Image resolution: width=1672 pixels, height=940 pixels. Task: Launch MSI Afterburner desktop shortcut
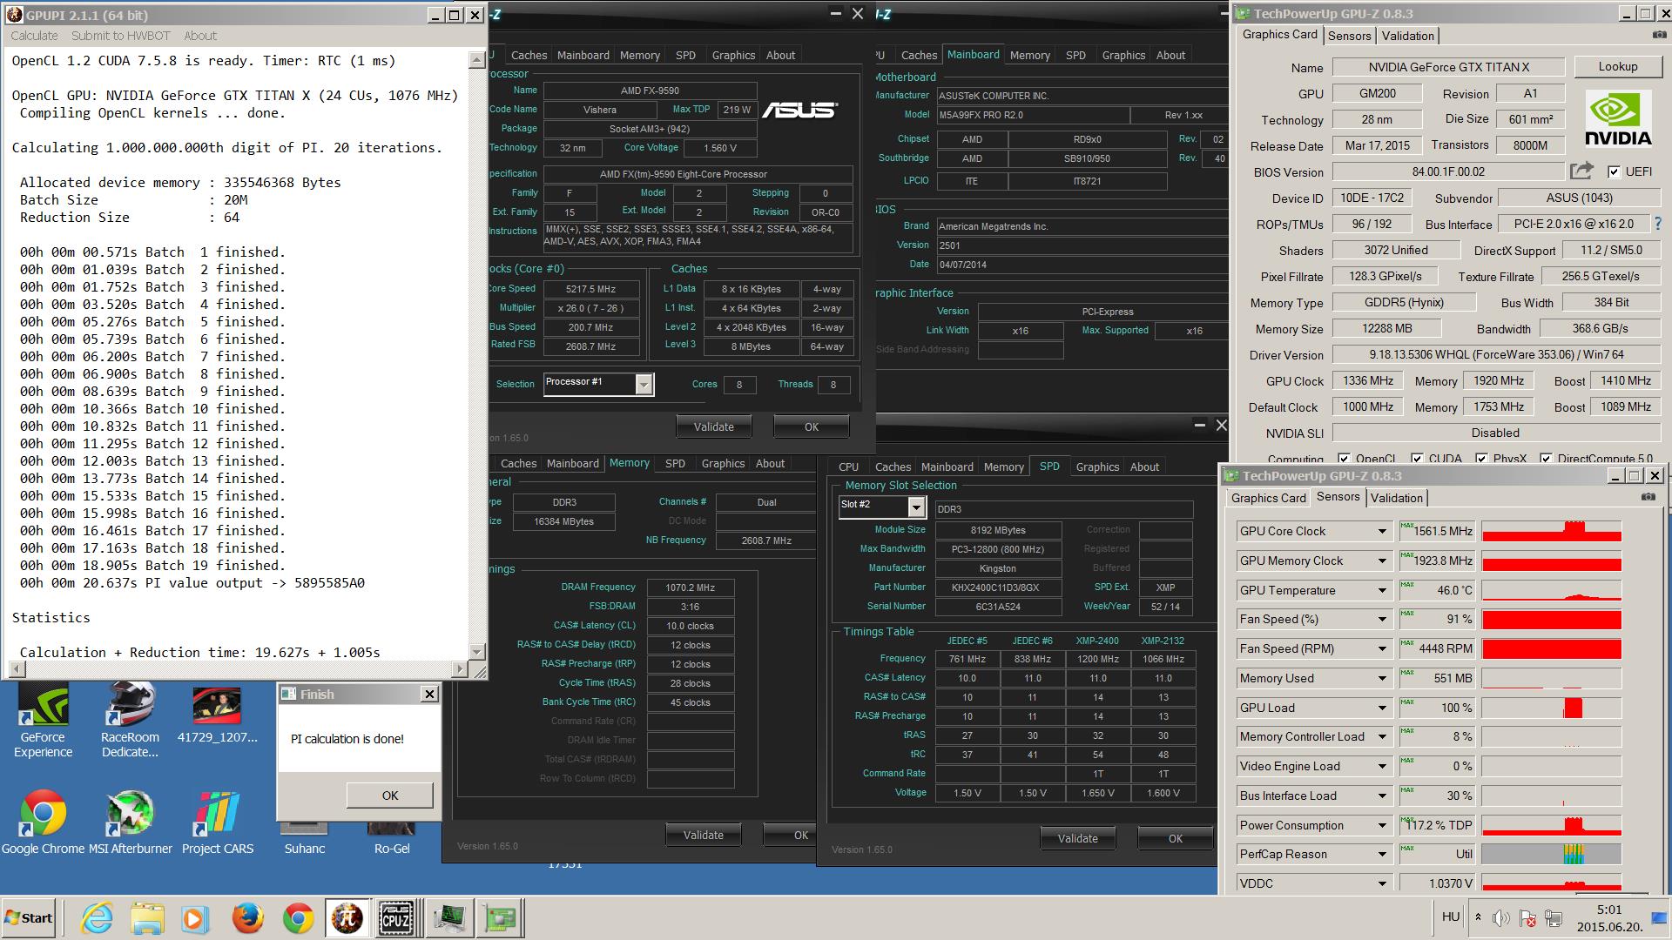131,822
